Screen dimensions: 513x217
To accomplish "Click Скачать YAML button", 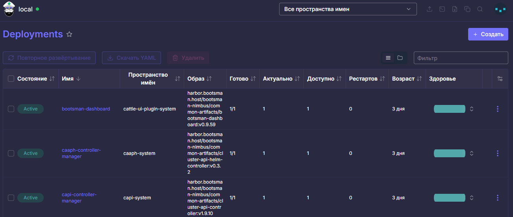I will coord(132,58).
